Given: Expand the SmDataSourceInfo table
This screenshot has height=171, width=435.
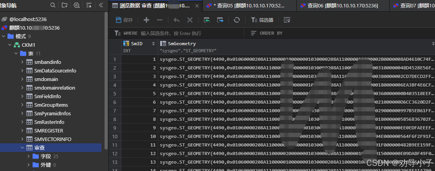Looking at the screenshot, I should [x=22, y=71].
